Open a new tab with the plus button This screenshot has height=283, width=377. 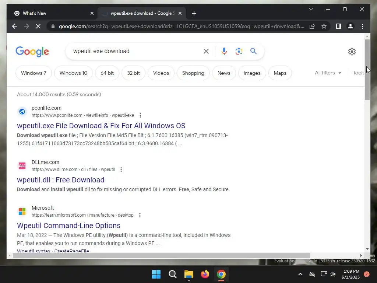pos(194,13)
